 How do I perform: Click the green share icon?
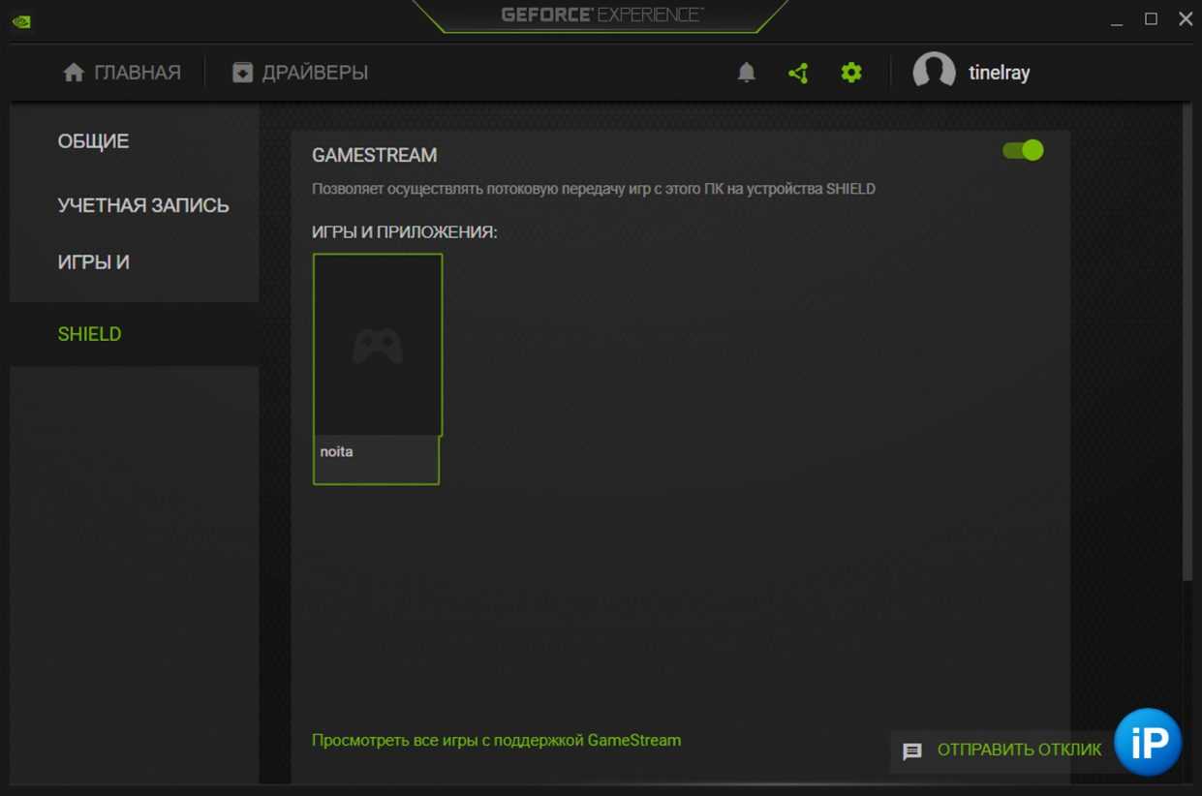798,73
